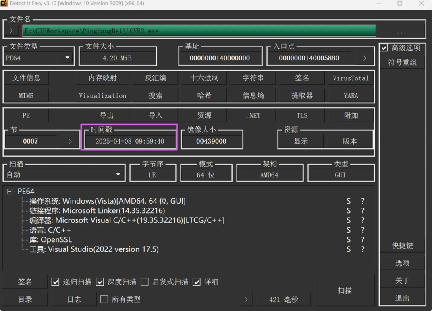
Task: Open the YARA scanner
Action: [351, 96]
